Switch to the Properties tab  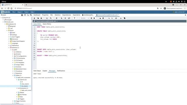coord(45,15)
